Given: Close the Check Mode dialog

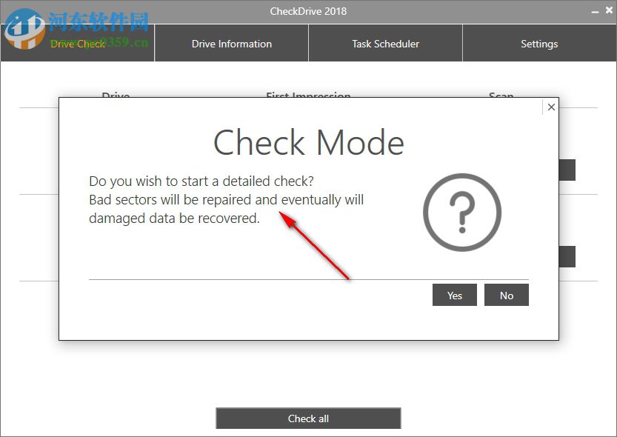Looking at the screenshot, I should (551, 107).
